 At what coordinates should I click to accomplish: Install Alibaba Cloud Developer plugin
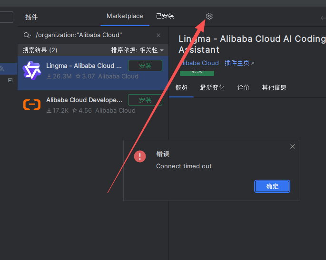point(145,100)
